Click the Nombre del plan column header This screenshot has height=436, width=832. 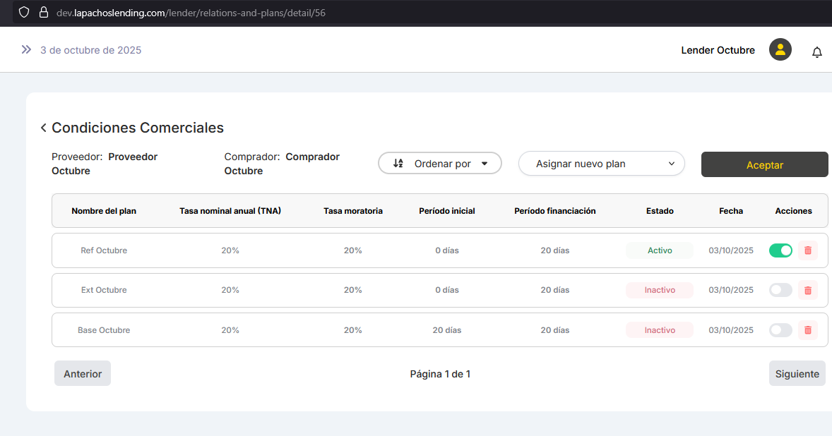tap(104, 211)
